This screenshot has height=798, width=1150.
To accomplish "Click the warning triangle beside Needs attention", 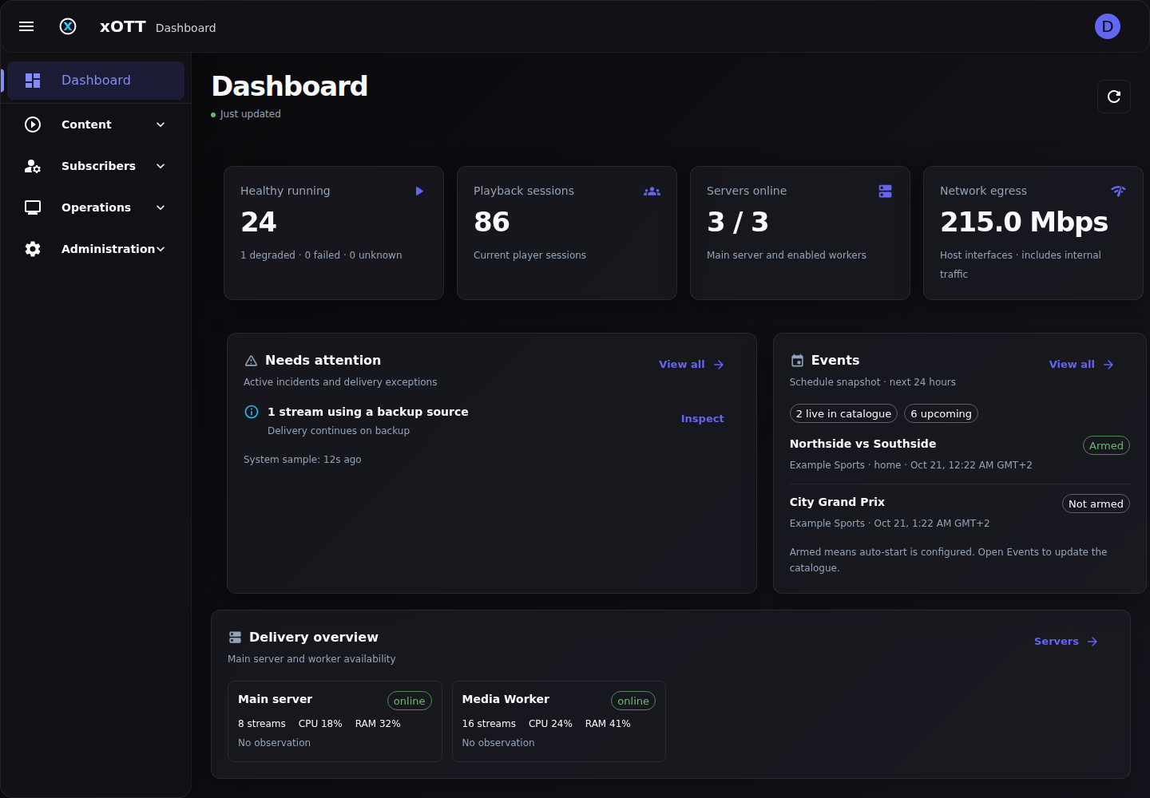I will 251,361.
